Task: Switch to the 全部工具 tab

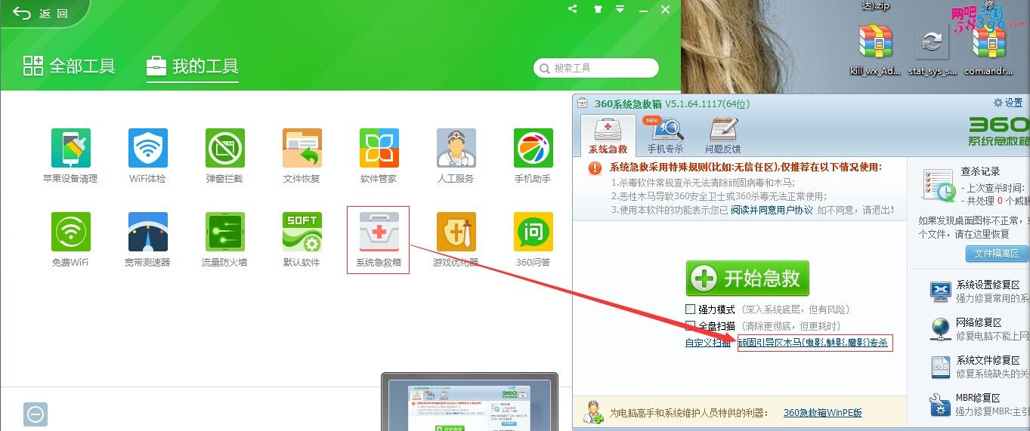Action: click(x=69, y=66)
